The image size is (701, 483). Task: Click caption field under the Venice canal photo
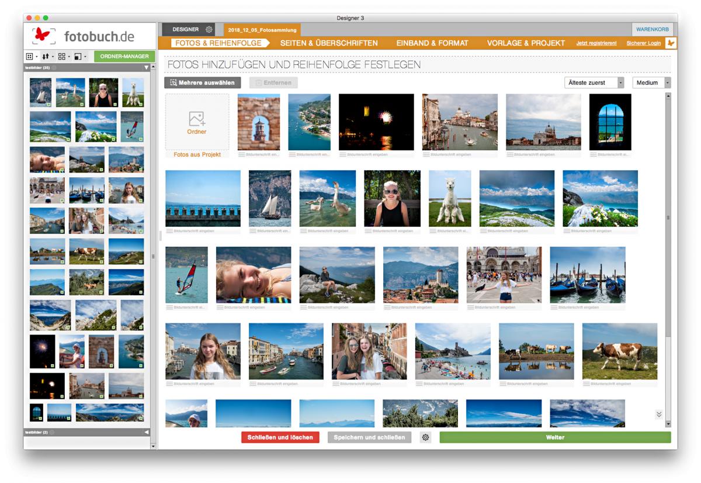pos(460,154)
